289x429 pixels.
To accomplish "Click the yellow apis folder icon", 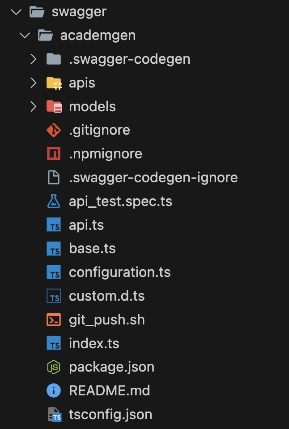I will tap(54, 83).
